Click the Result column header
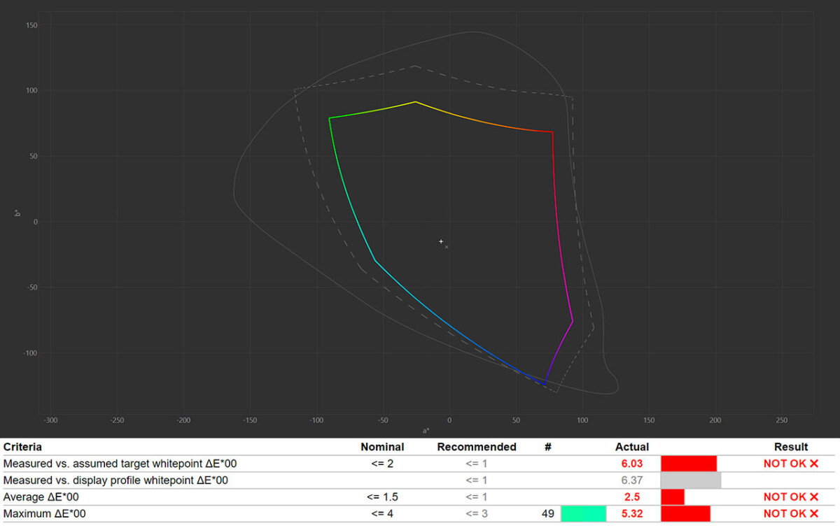The height and width of the screenshot is (528, 840). coord(791,447)
